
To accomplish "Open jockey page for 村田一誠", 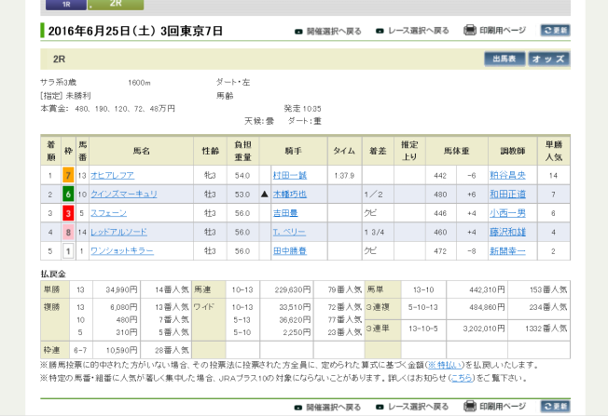I will [x=289, y=175].
